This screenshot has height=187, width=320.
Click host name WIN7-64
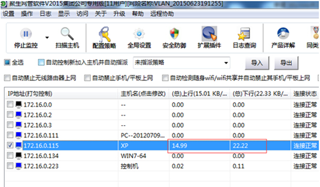pos(133,156)
